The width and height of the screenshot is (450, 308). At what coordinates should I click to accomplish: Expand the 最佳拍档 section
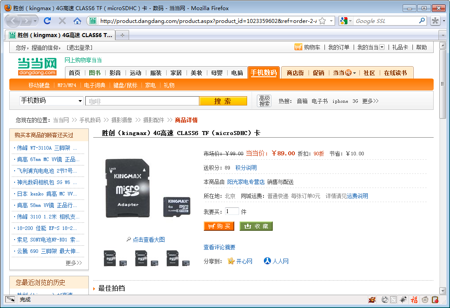(x=94, y=289)
